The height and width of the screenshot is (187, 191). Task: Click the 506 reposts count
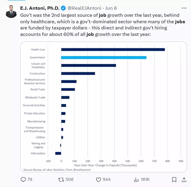(x=70, y=179)
